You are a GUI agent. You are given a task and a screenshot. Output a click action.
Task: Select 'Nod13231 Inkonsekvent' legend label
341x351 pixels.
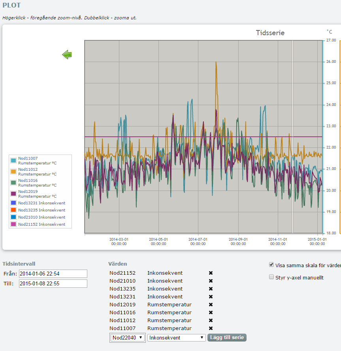pyautogui.click(x=41, y=203)
